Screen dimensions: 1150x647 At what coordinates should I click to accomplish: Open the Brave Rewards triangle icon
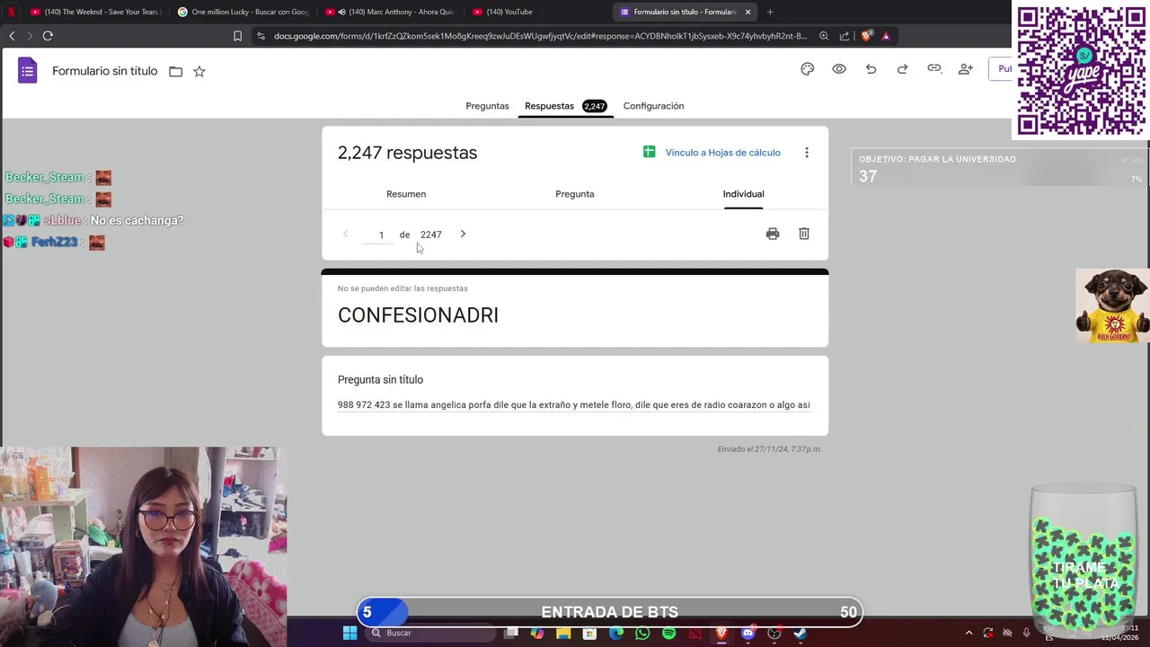coord(886,36)
